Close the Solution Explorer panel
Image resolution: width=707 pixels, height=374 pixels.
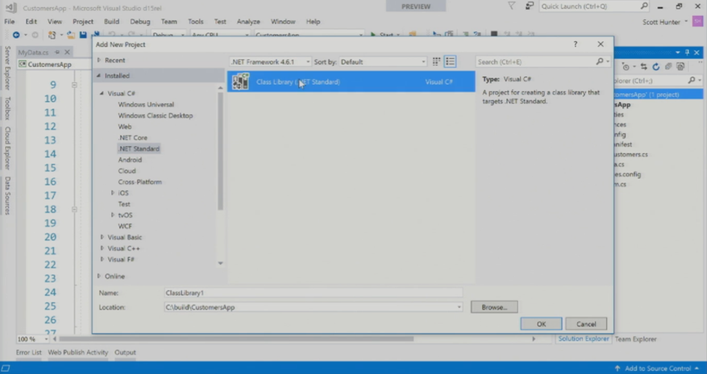coord(697,52)
